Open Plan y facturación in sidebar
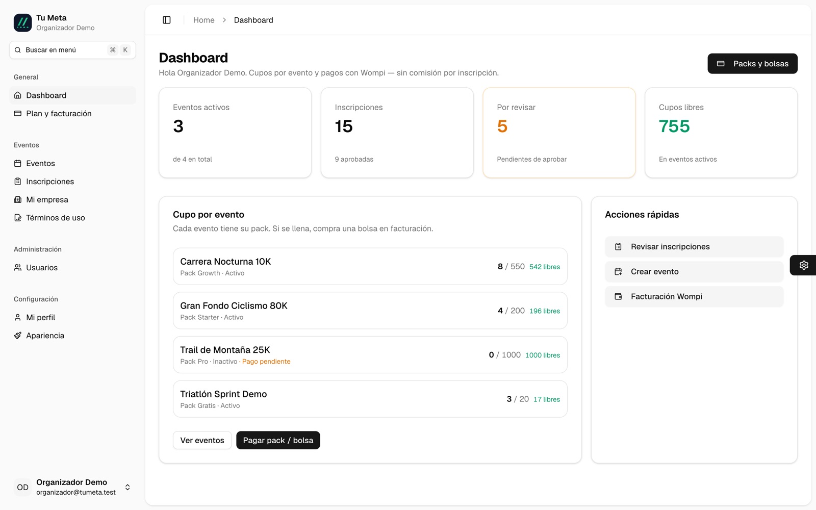The height and width of the screenshot is (510, 816). pyautogui.click(x=72, y=114)
